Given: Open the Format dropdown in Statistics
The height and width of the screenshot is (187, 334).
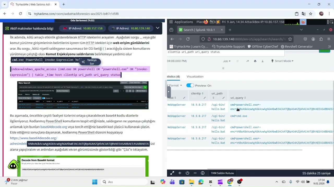Looking at the screenshot, I should (x=175, y=85).
